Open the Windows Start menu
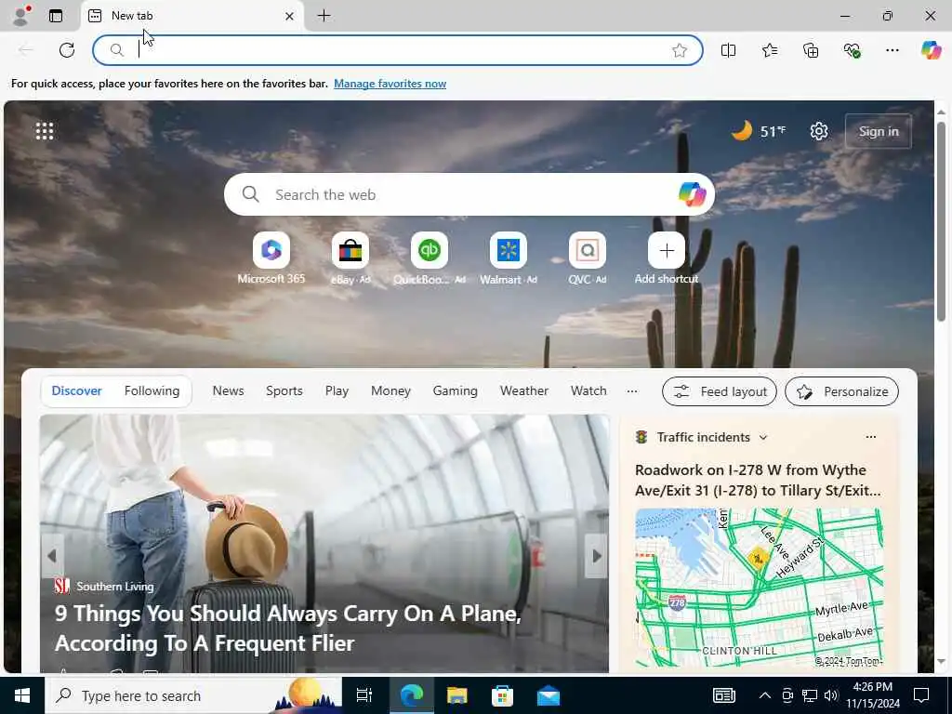Screen dimensions: 952x714 point(22,695)
